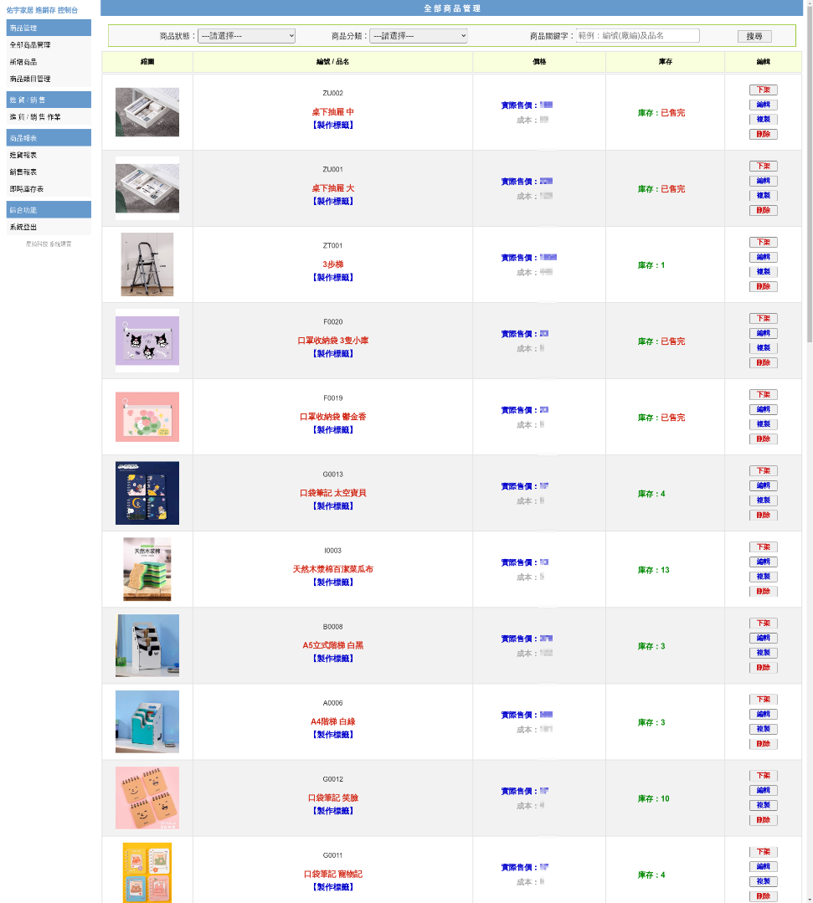Click product name 口袋筆記 太空寶貝

tap(333, 493)
